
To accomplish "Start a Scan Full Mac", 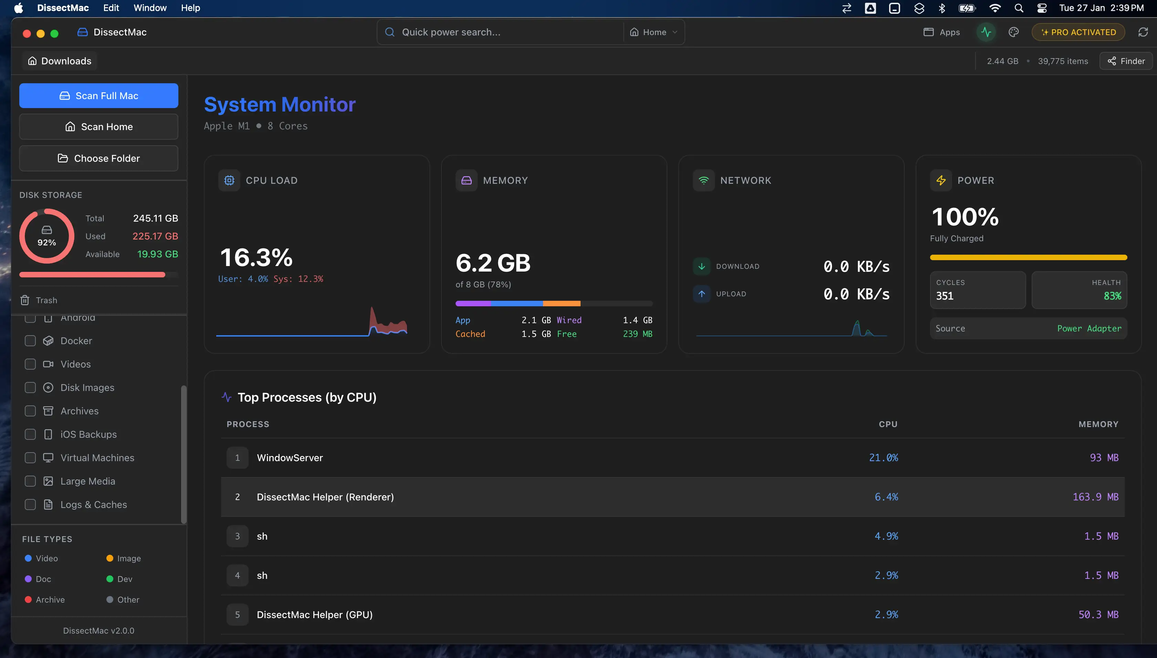I will (98, 95).
